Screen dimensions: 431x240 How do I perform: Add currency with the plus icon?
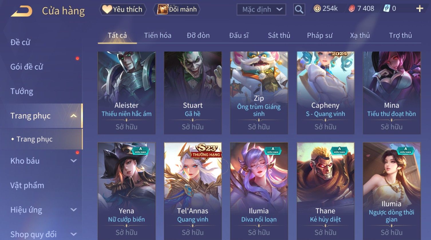tap(420, 9)
